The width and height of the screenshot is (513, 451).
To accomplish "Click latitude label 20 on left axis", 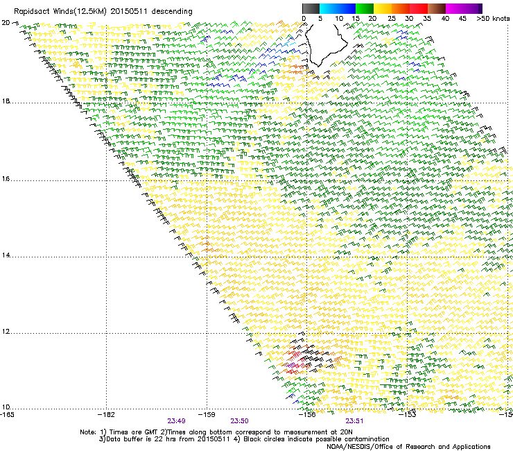I will tap(6, 23).
